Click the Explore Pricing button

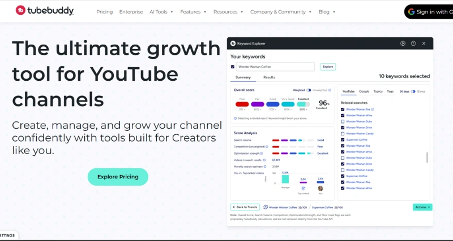[x=118, y=177]
